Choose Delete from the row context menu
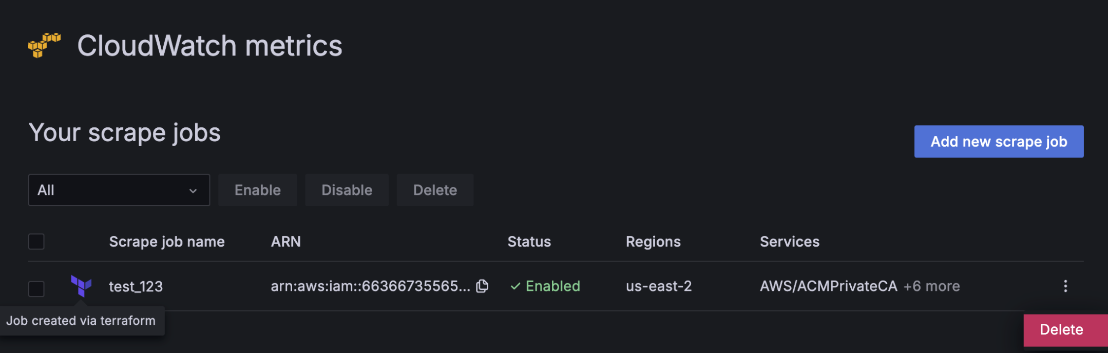The image size is (1108, 353). (x=1061, y=330)
